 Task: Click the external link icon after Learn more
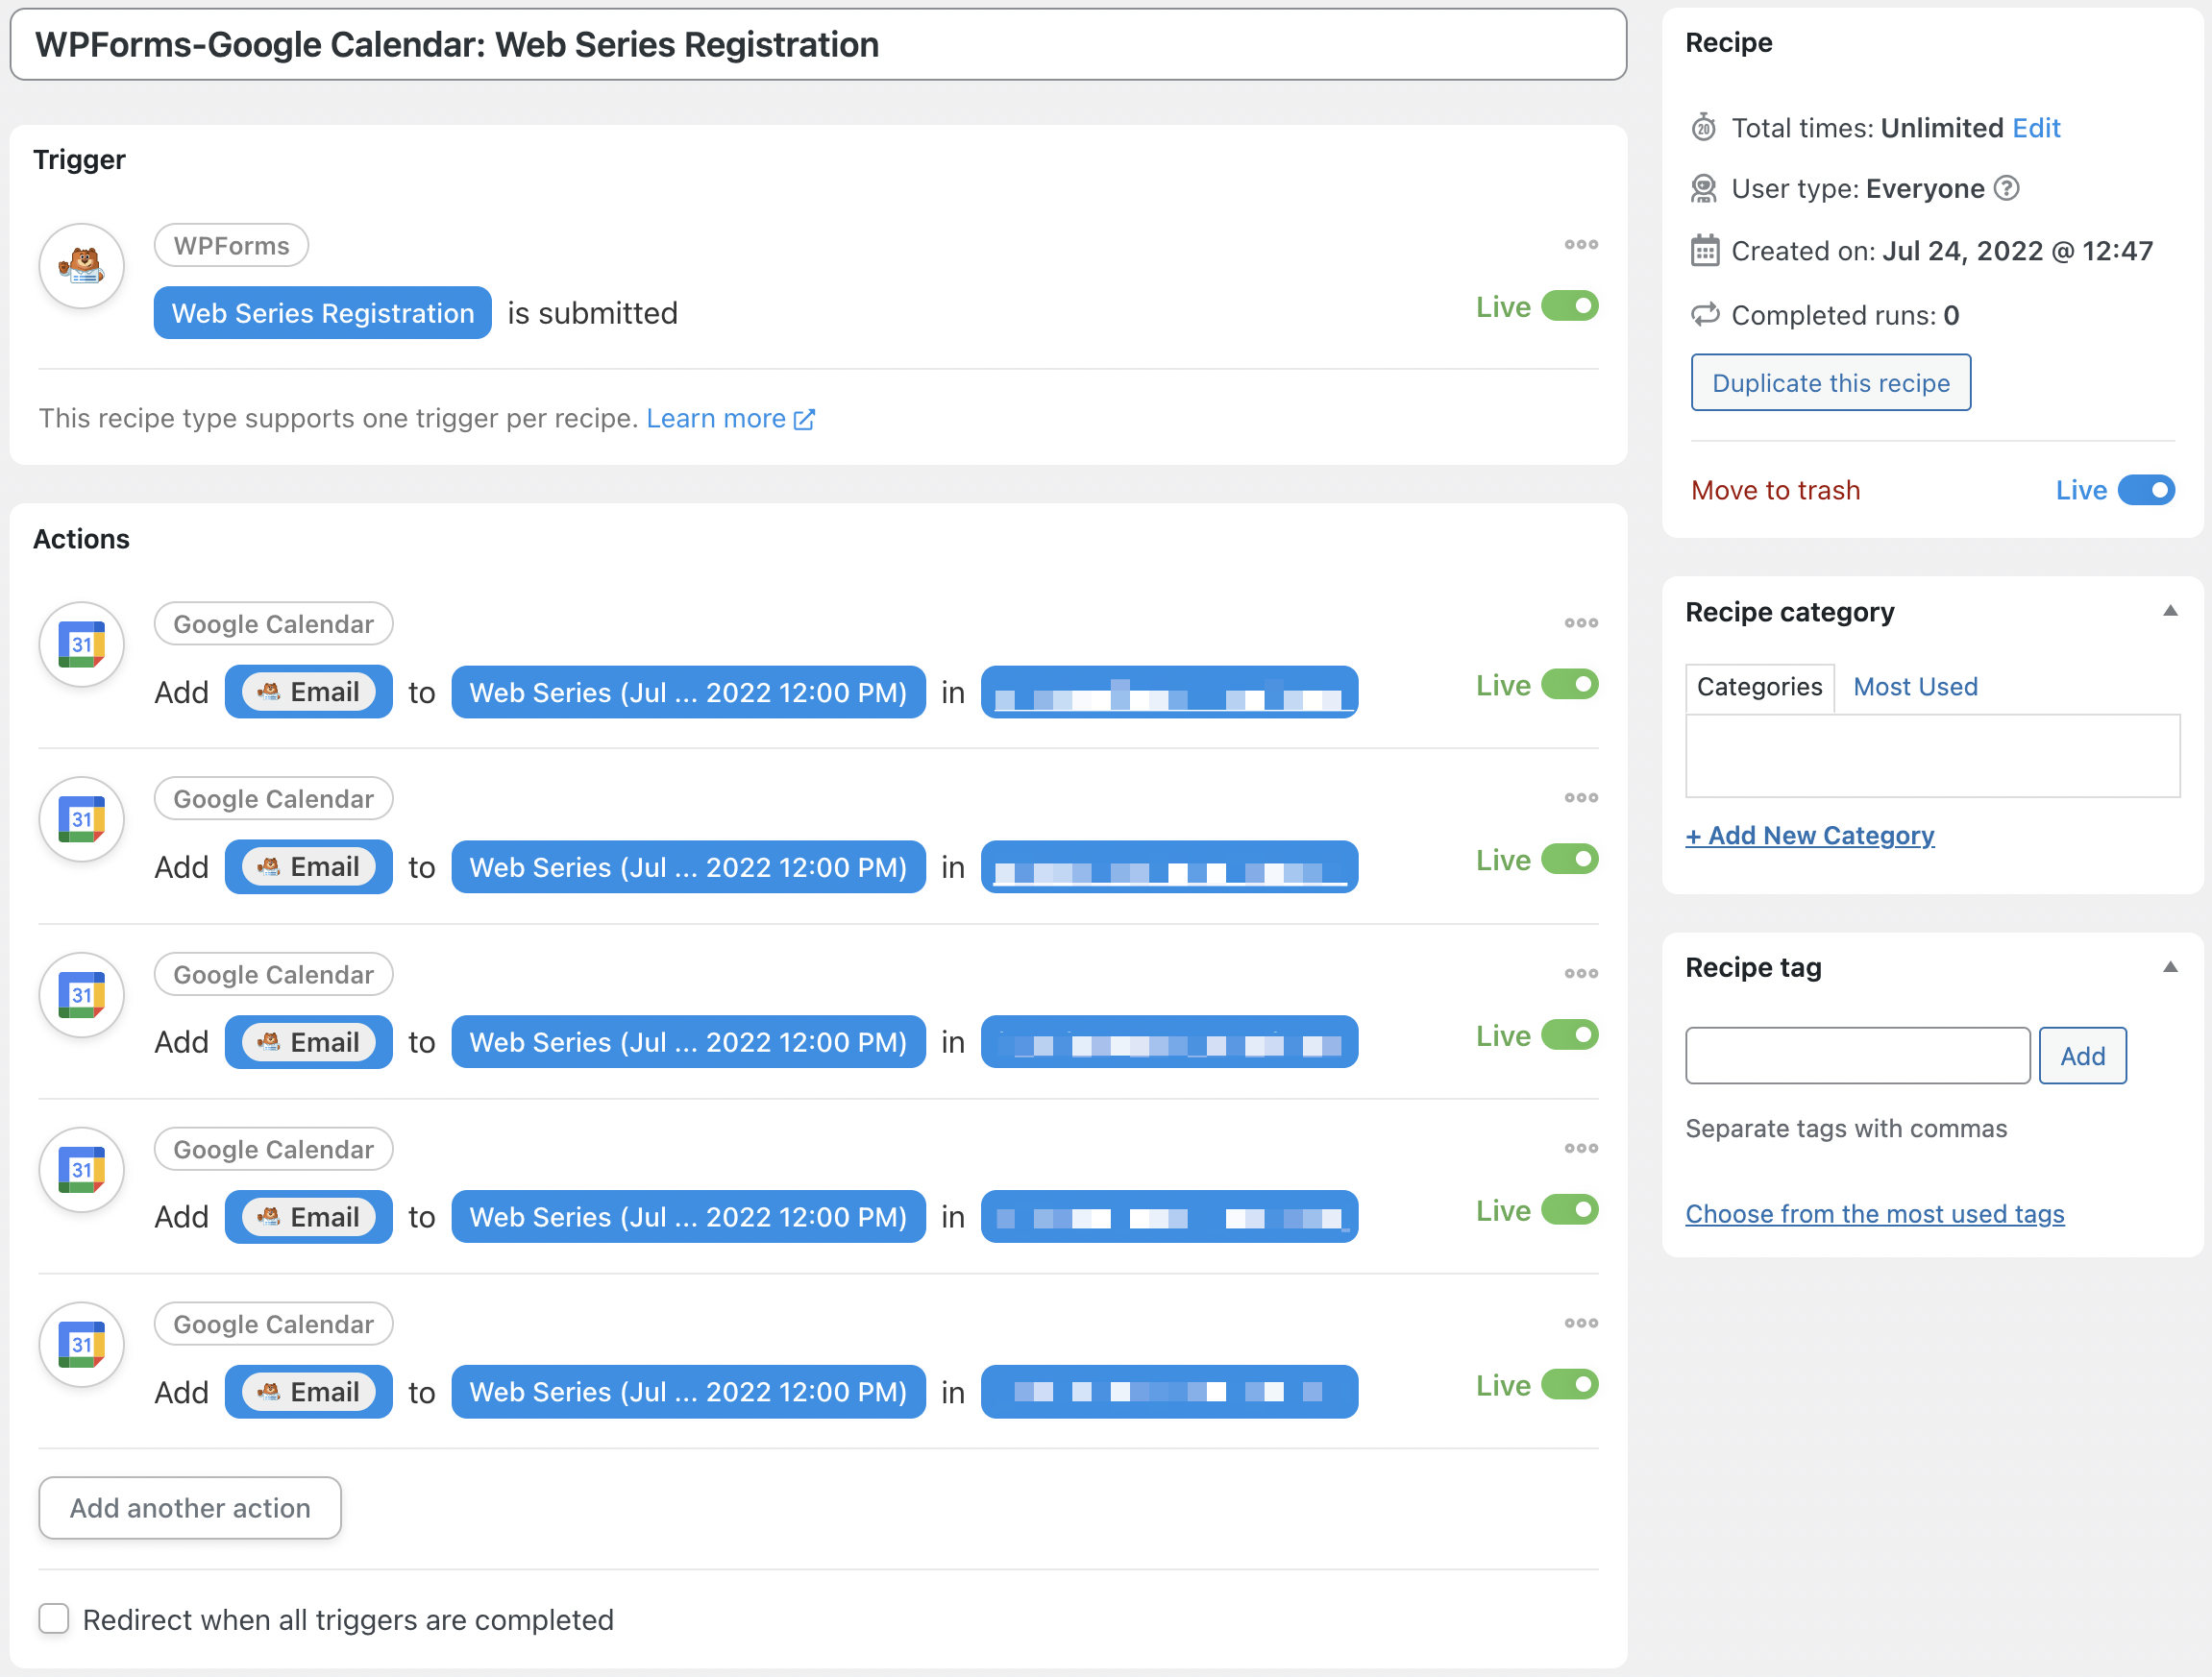click(804, 420)
